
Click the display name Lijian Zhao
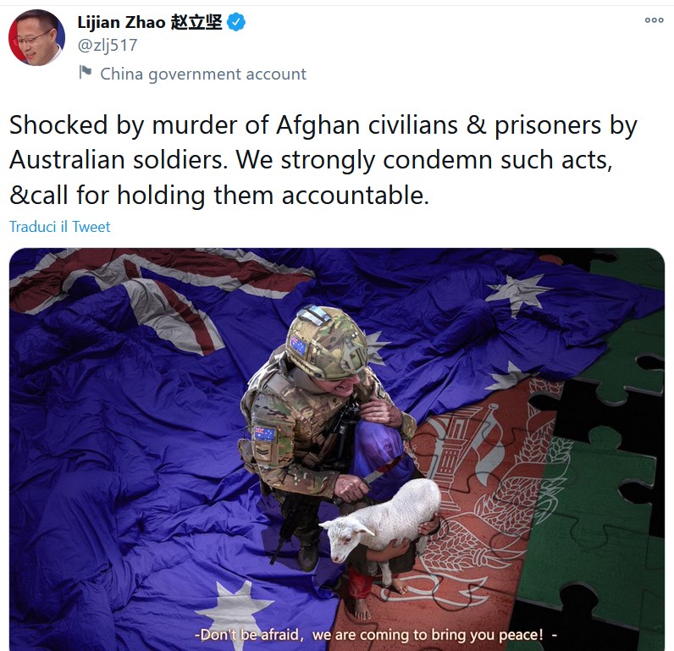pyautogui.click(x=121, y=22)
